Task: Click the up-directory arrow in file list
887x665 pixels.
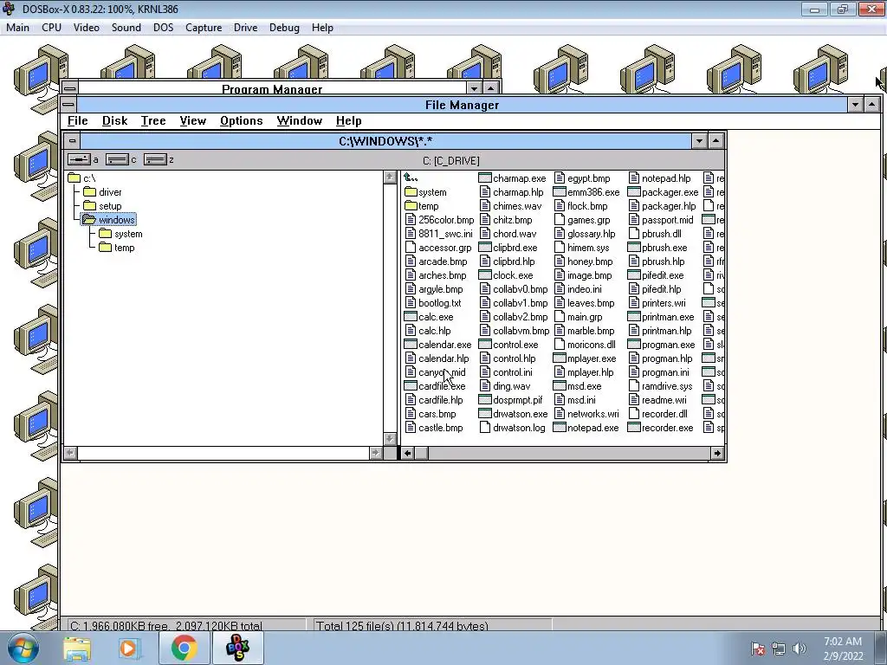Action: pos(411,178)
